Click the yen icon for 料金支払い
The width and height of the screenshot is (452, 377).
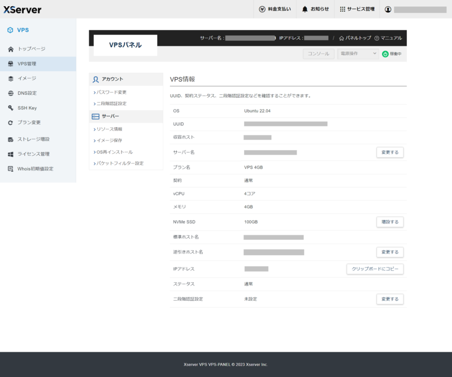coord(262,9)
